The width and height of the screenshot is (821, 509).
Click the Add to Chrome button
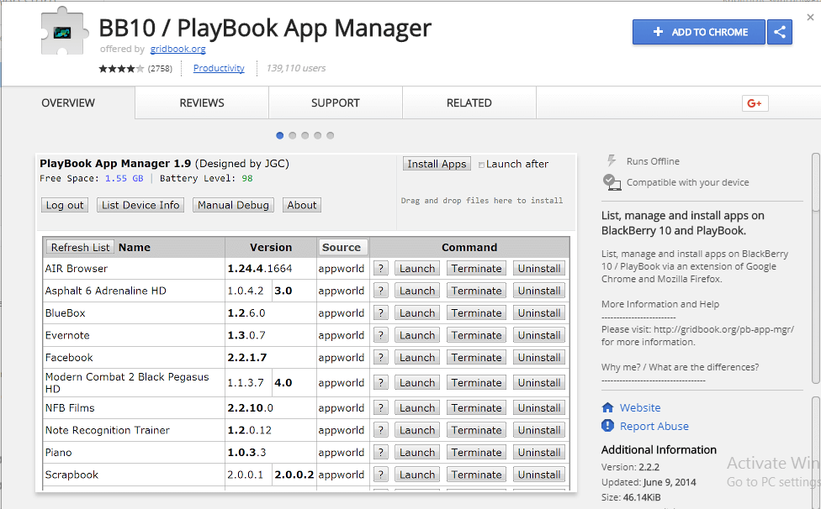coord(698,32)
